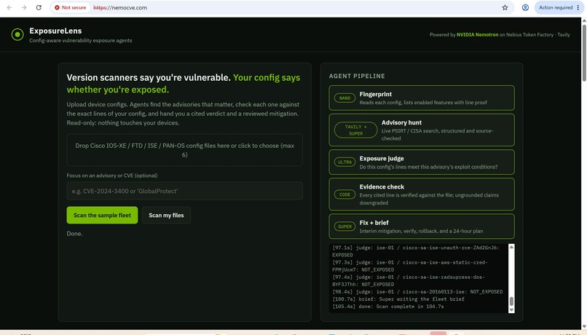Click the NVIDIA Nemotron link text
The height and width of the screenshot is (335, 587).
pos(477,34)
